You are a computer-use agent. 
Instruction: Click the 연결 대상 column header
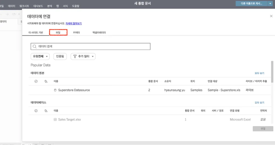pos(212,81)
